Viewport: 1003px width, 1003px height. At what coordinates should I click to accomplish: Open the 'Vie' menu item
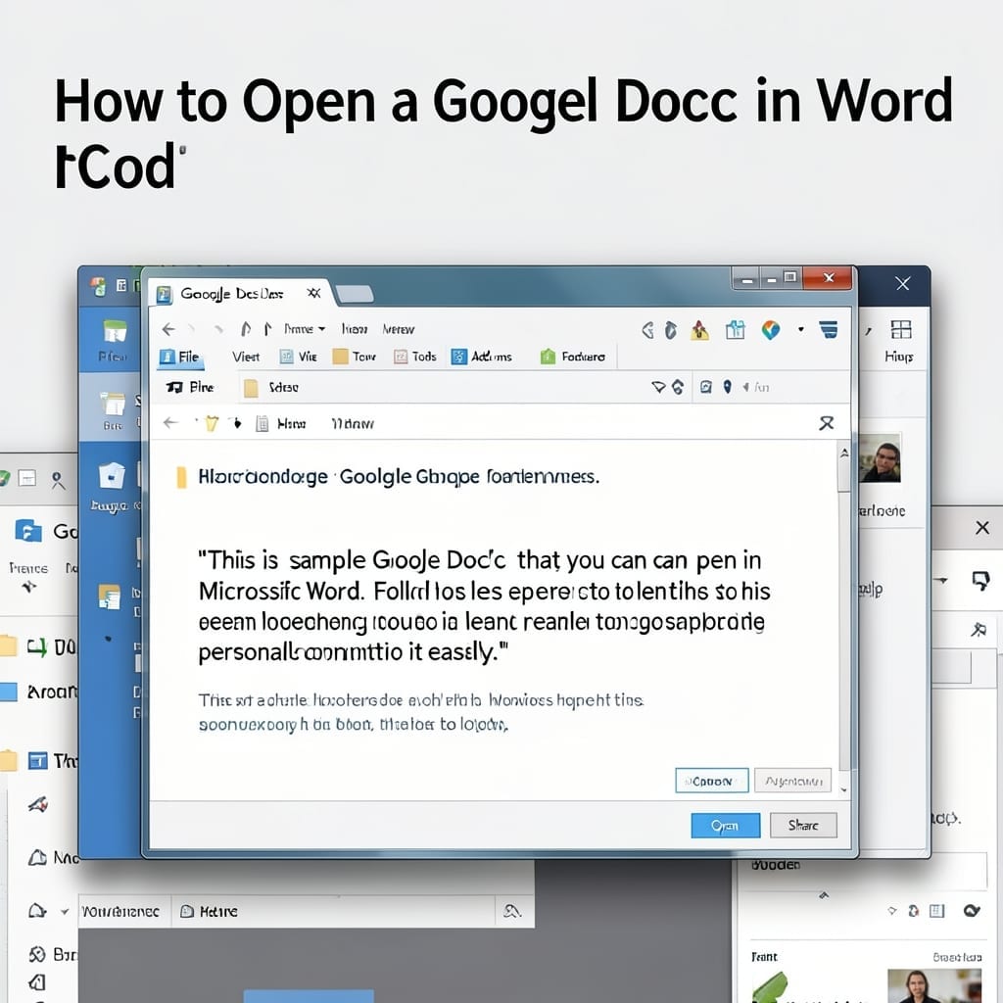[299, 357]
